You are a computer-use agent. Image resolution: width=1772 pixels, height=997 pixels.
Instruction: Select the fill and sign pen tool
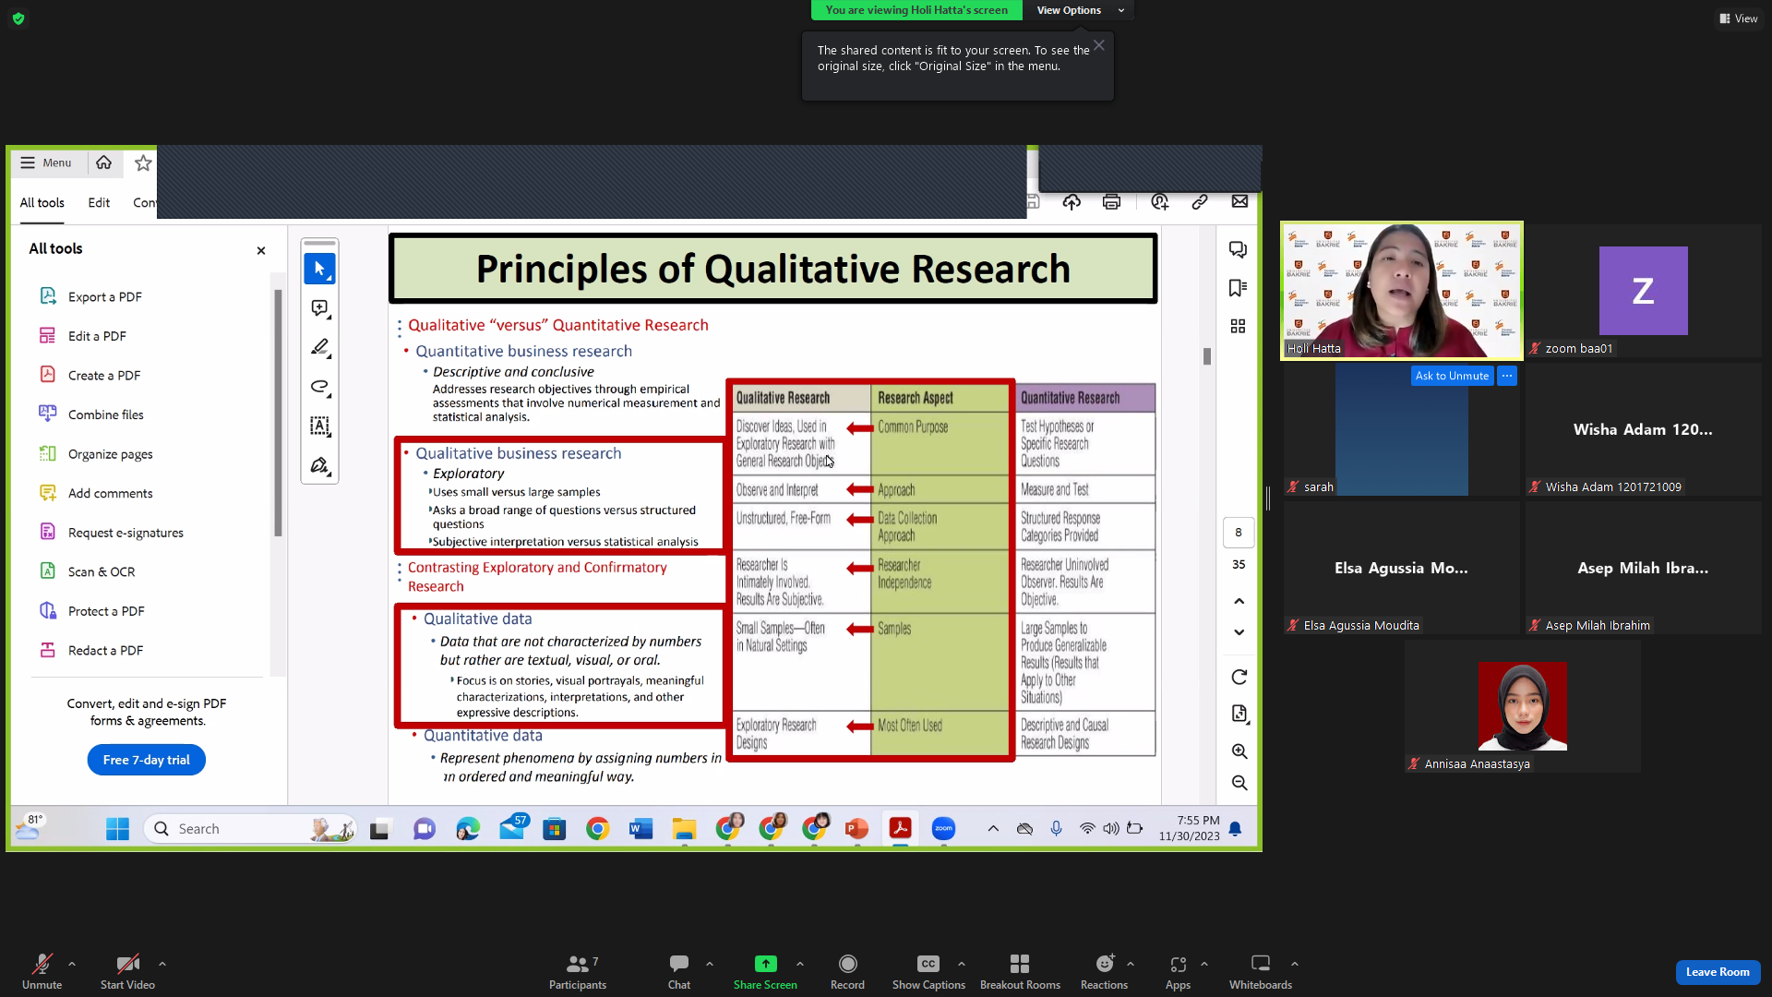[x=319, y=465]
